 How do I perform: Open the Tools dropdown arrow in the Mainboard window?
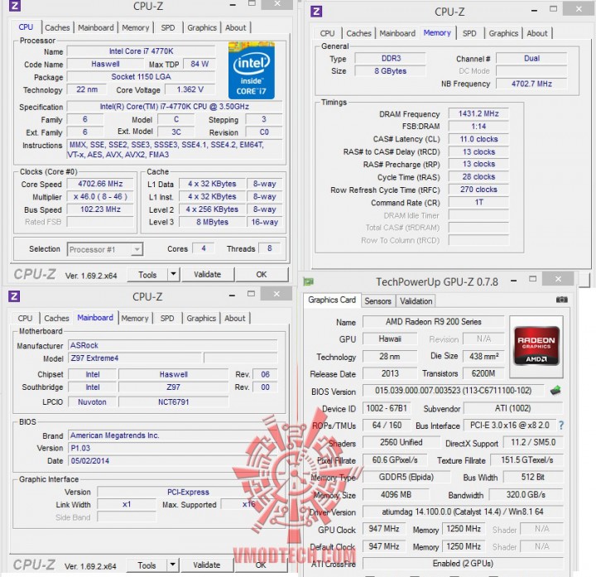click(172, 565)
